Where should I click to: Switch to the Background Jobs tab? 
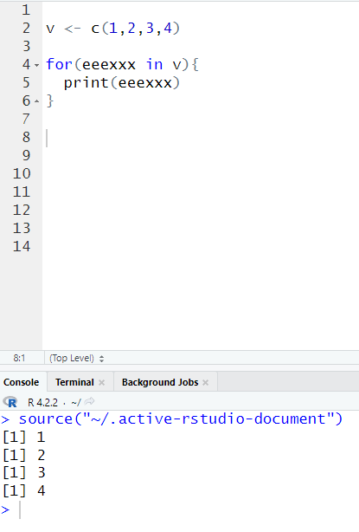(x=160, y=382)
